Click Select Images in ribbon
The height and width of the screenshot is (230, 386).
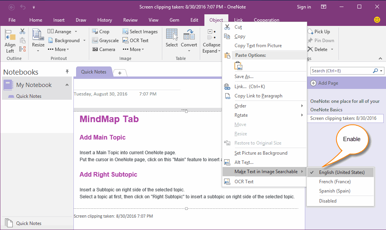pyautogui.click(x=140, y=32)
